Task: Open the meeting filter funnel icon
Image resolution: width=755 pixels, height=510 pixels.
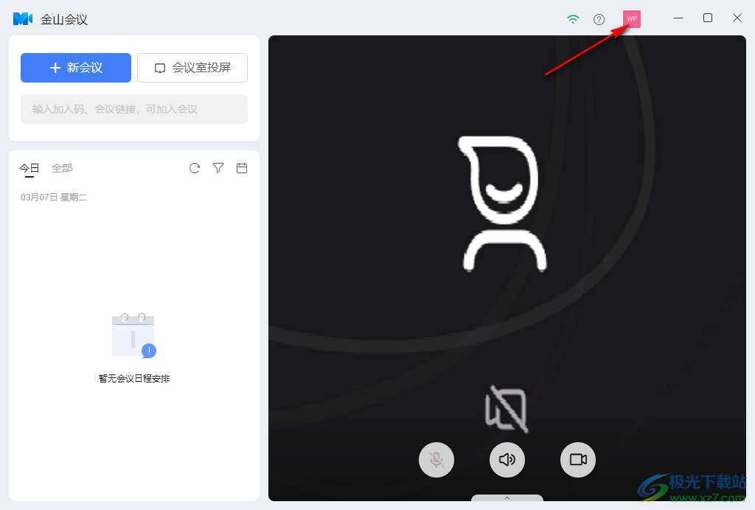Action: pyautogui.click(x=218, y=168)
